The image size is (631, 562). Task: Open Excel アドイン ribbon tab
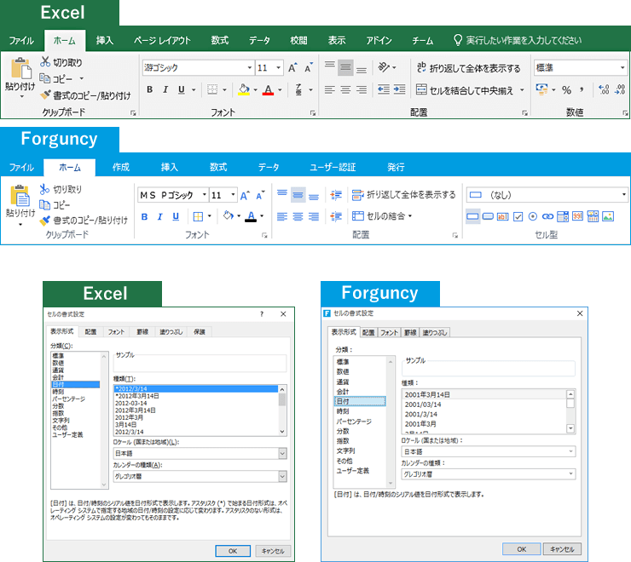tap(379, 40)
